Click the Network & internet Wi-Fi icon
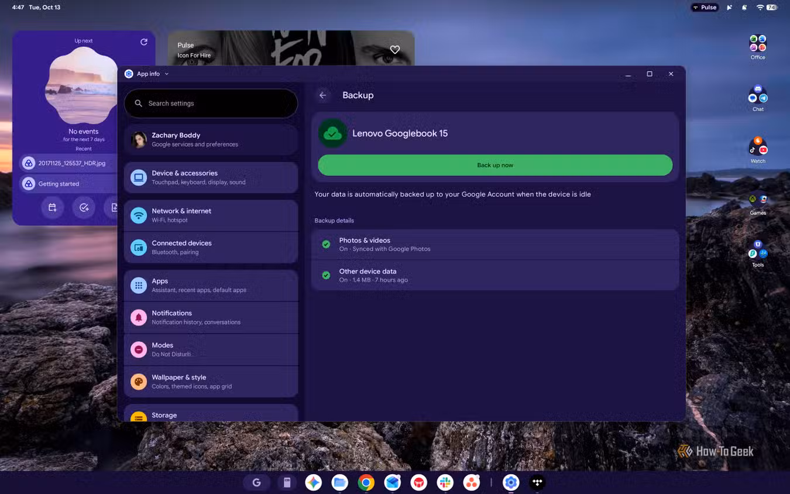 point(139,215)
